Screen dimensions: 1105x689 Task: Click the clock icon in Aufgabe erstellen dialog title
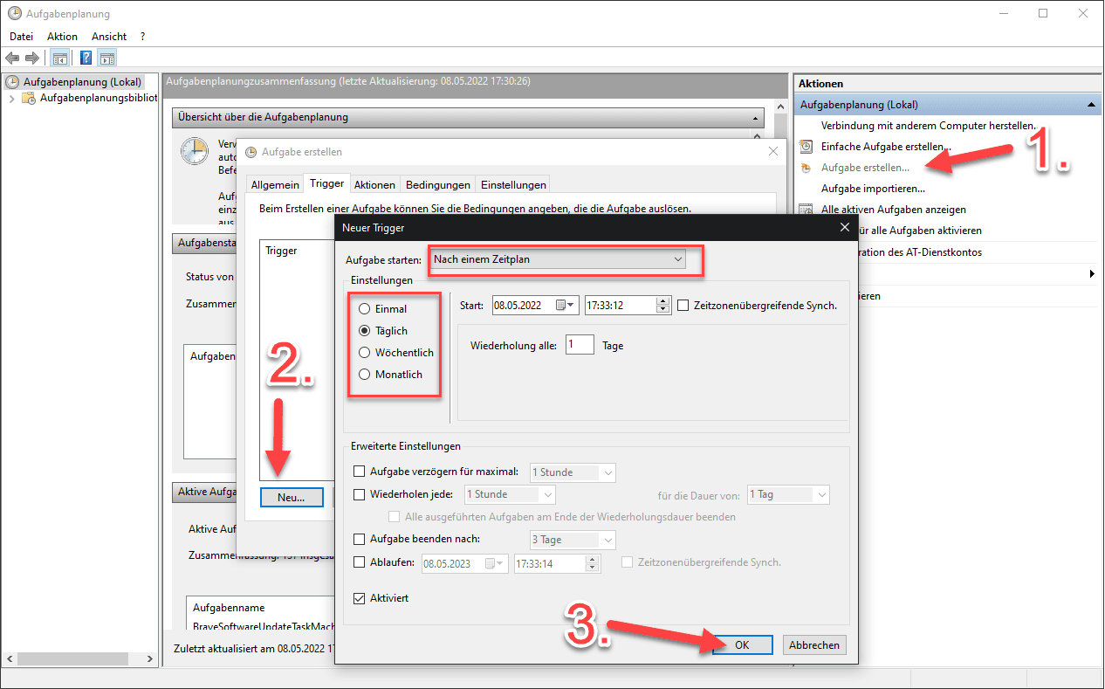point(251,152)
